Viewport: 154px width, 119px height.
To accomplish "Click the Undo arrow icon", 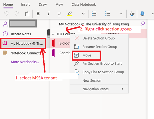I will coord(6,14).
